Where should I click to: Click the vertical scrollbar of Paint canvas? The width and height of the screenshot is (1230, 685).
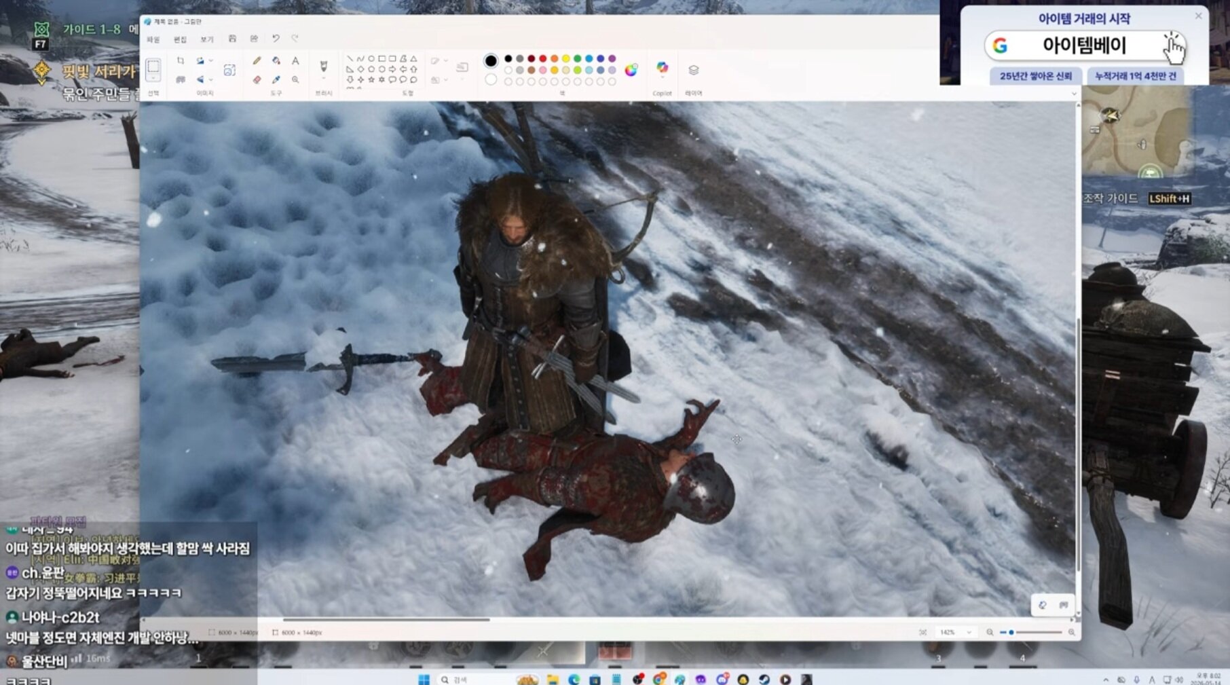(1078, 445)
